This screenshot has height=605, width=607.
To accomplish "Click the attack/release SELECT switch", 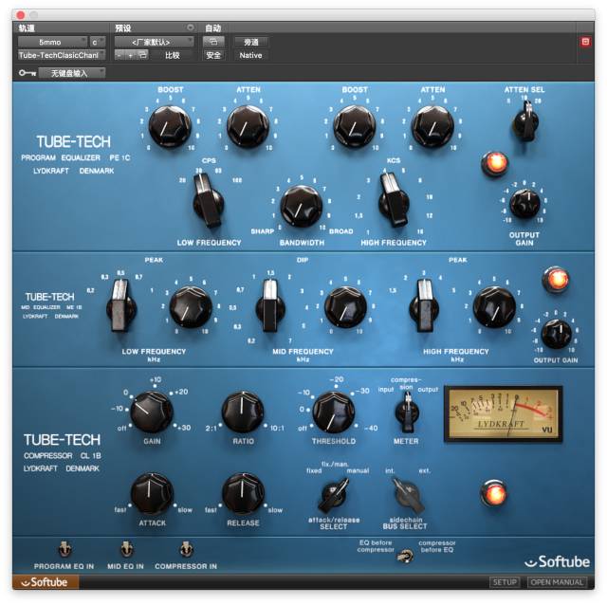I will click(x=334, y=495).
